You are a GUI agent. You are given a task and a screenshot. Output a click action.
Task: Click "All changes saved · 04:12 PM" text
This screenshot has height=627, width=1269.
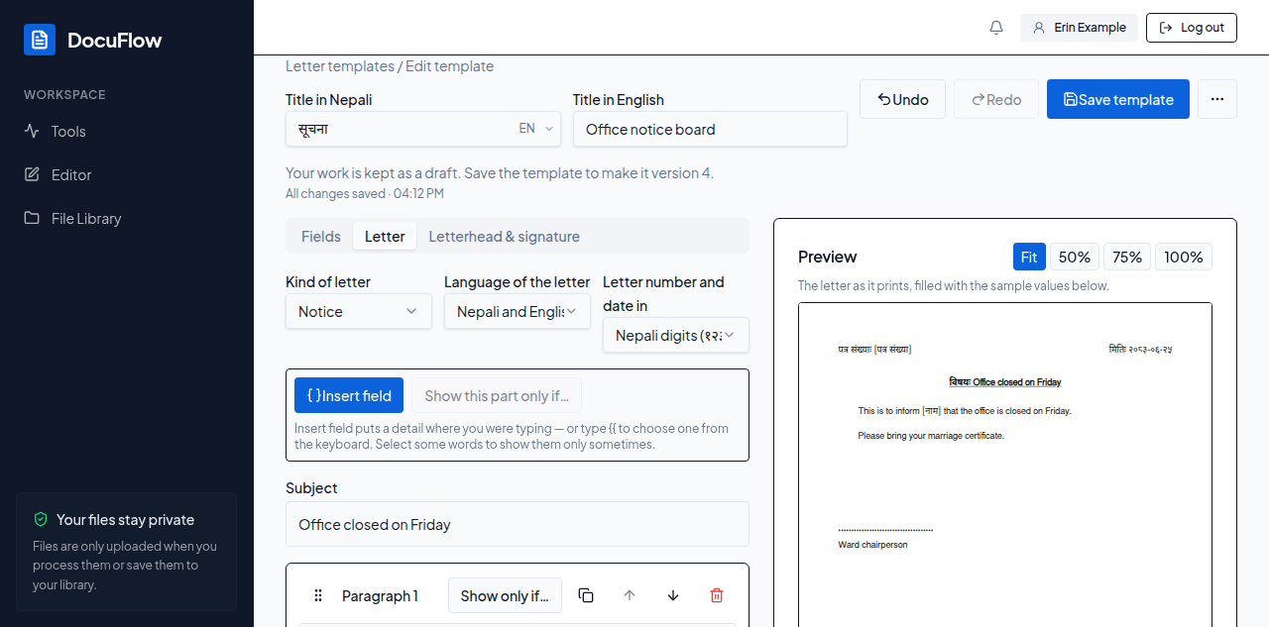[365, 193]
